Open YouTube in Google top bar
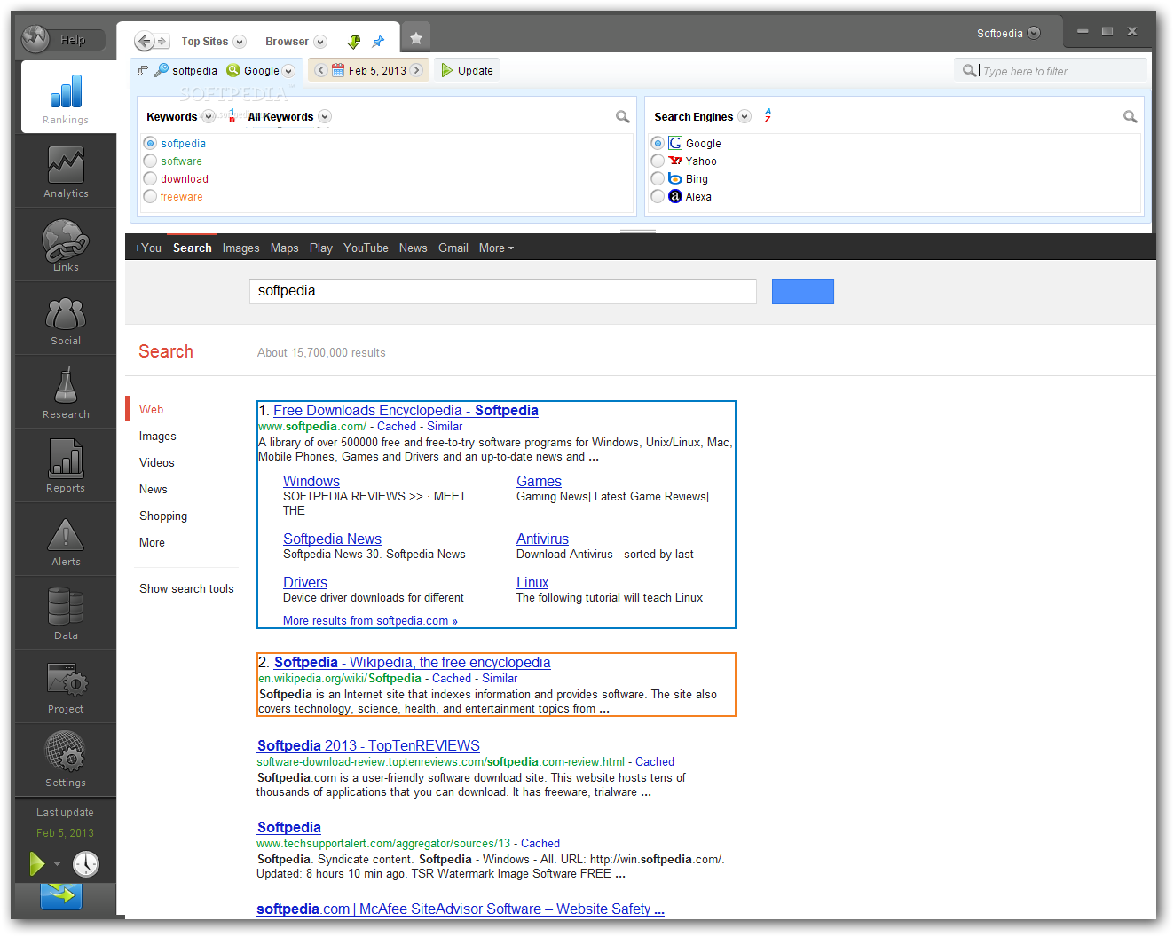 click(366, 248)
